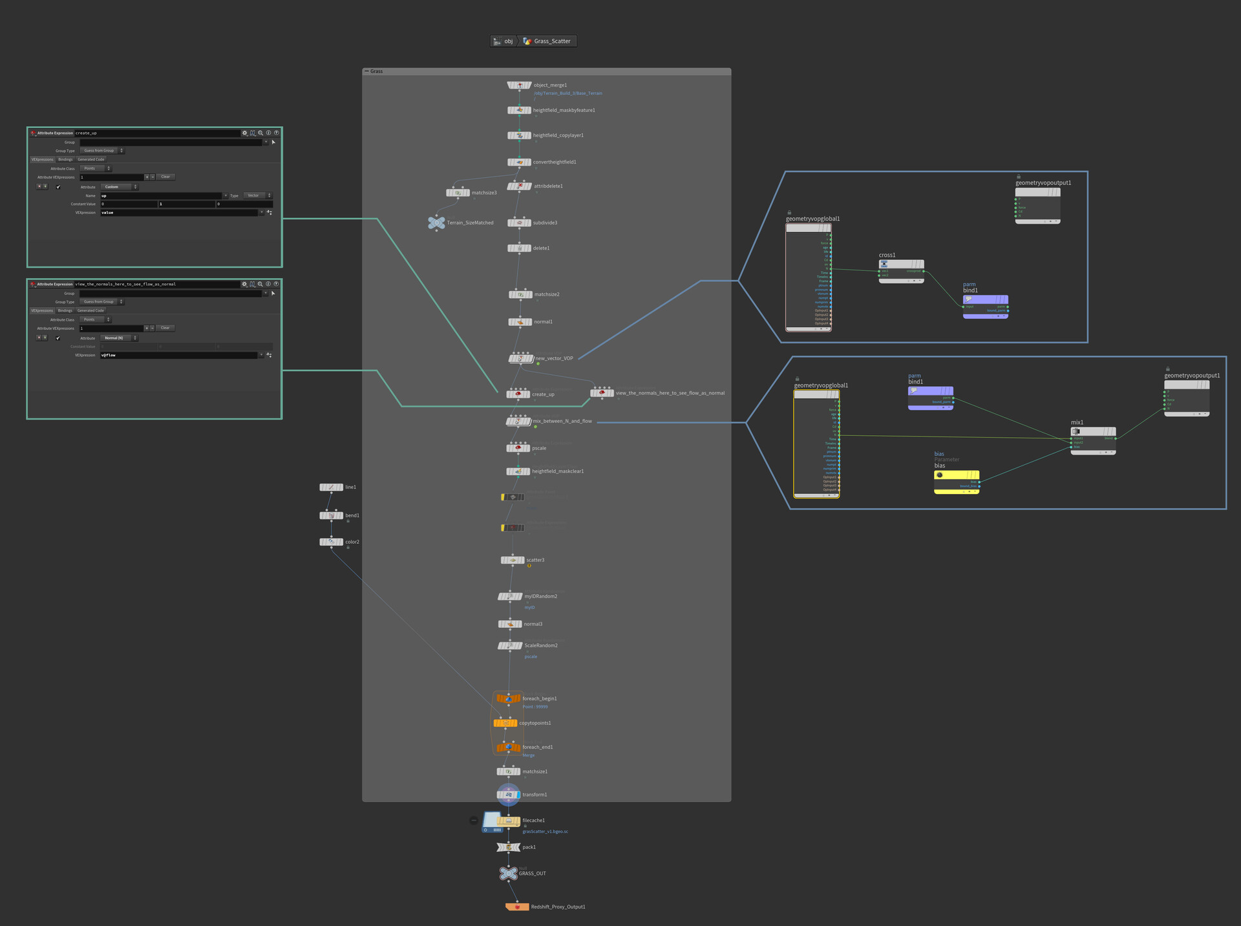This screenshot has height=926, width=1241.
Task: Open the Attribute dropdown set to Custom
Action: click(x=119, y=187)
